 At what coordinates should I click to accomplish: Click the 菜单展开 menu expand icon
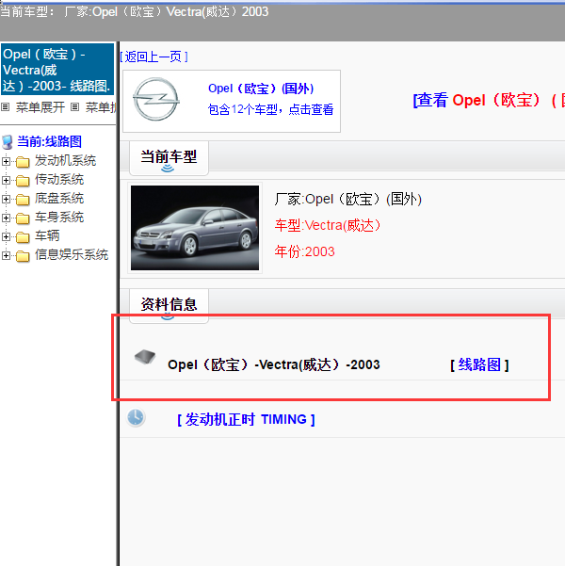pyautogui.click(x=5, y=106)
